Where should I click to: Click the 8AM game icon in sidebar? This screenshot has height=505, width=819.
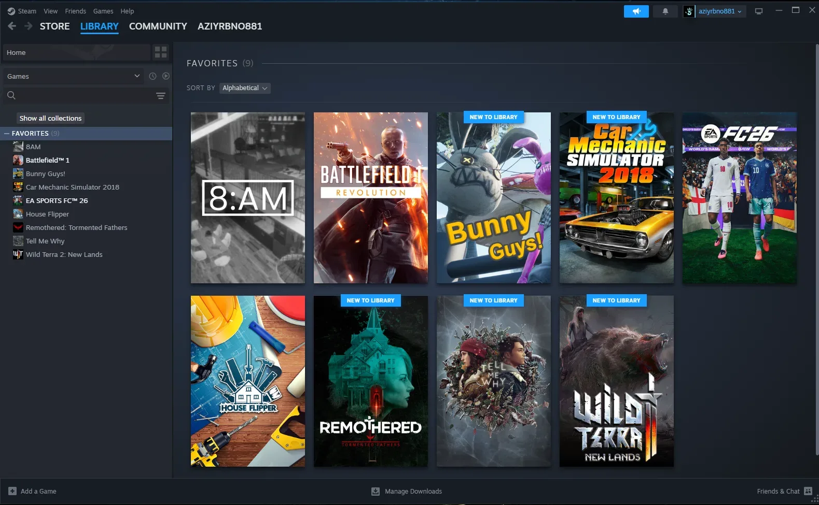point(18,147)
